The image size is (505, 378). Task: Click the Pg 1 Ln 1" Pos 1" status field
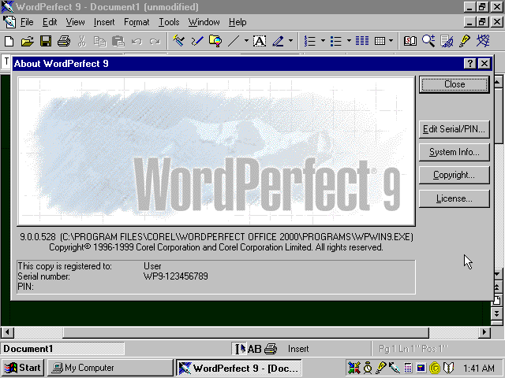click(x=413, y=349)
